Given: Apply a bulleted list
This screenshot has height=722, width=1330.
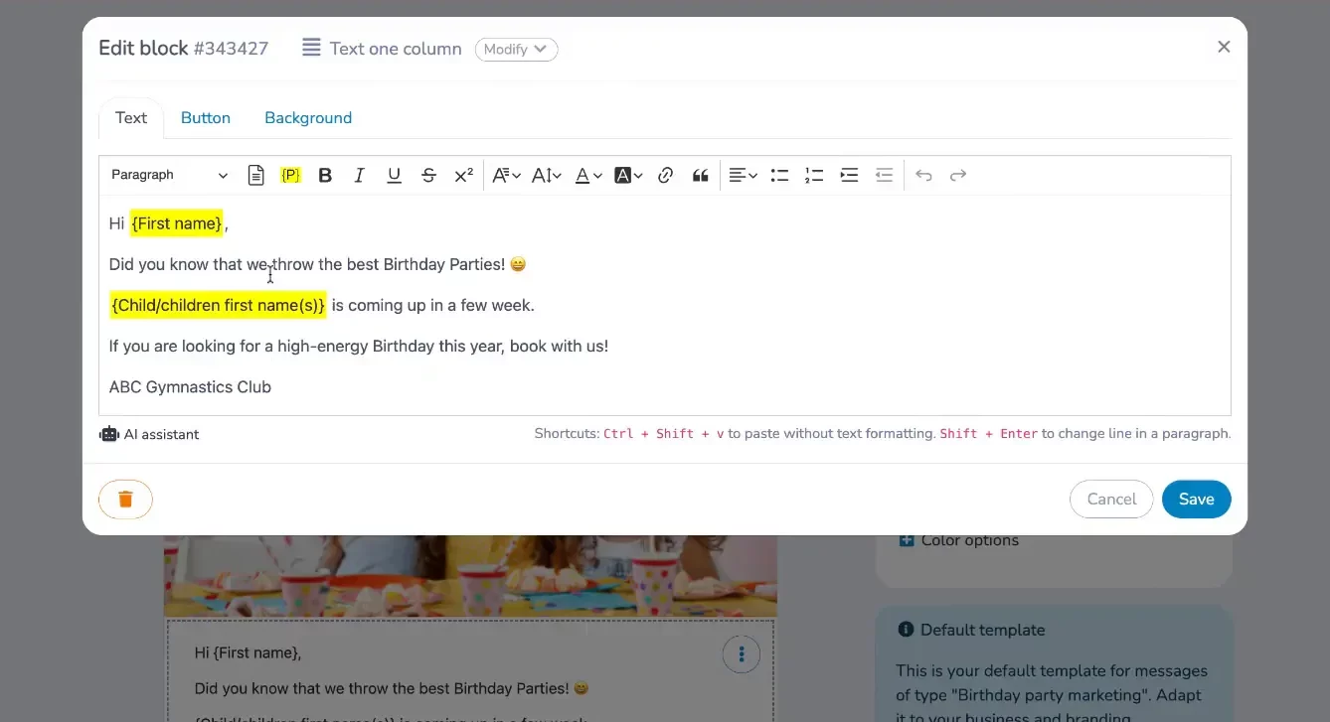Looking at the screenshot, I should point(779,174).
